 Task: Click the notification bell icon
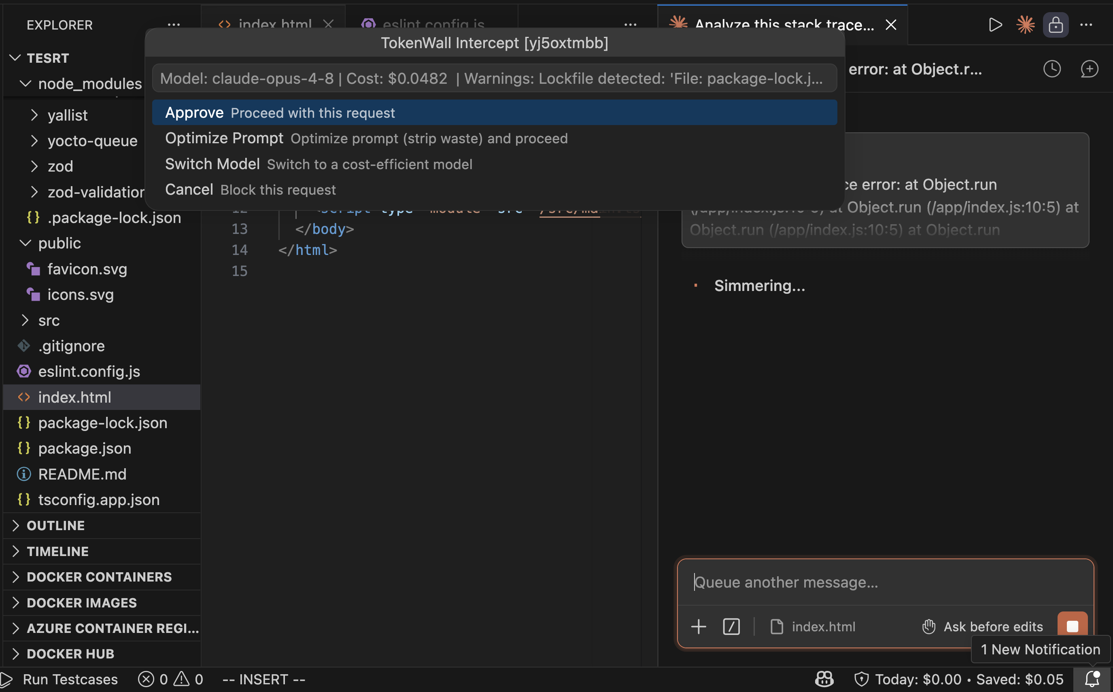[x=1092, y=679]
